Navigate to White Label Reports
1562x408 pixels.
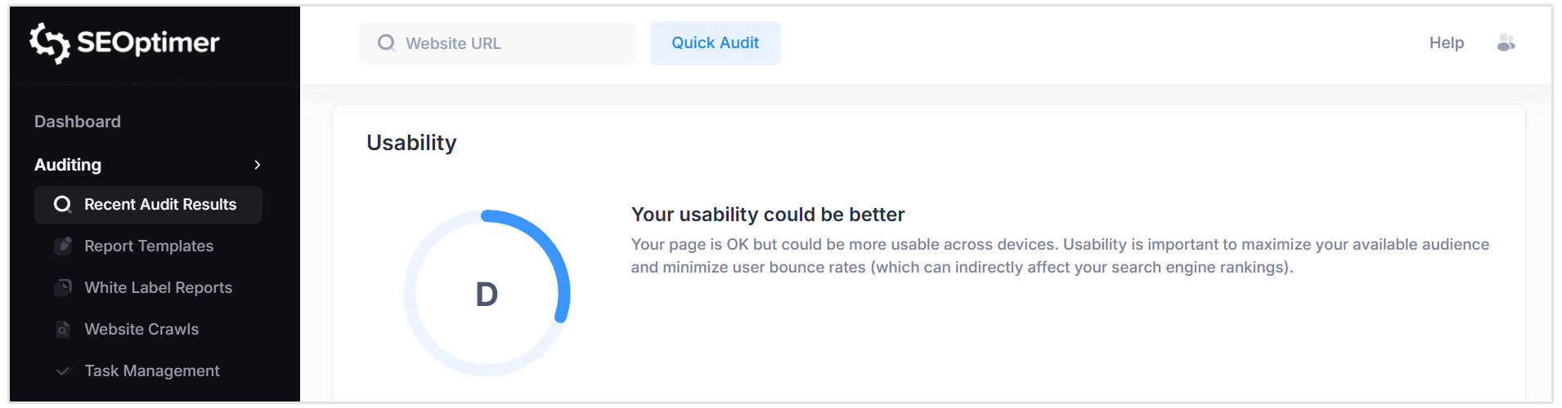point(158,288)
